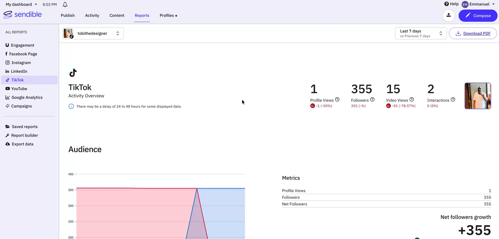
Task: Click the +355 net growth value
Action: pos(474,230)
